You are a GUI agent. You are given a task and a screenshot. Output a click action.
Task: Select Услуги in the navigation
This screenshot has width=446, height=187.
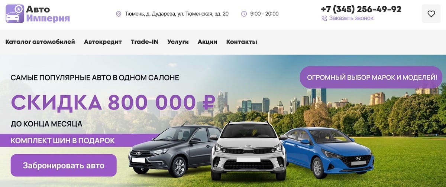pyautogui.click(x=178, y=42)
